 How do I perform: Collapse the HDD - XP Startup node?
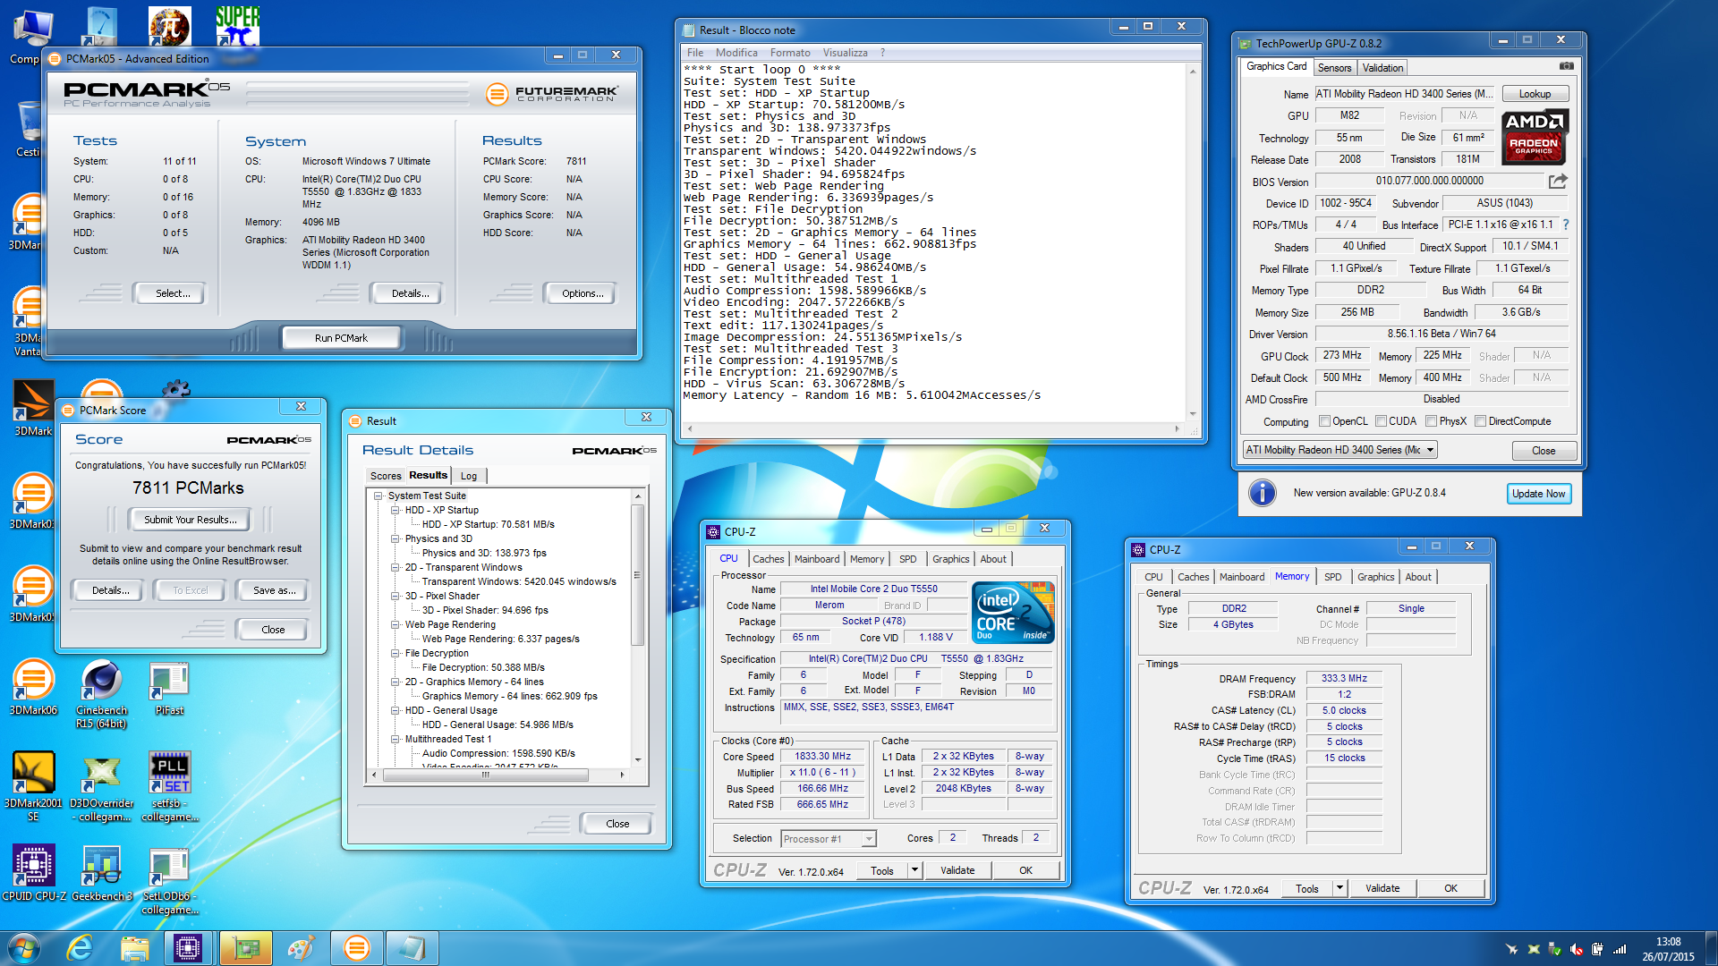pos(395,510)
